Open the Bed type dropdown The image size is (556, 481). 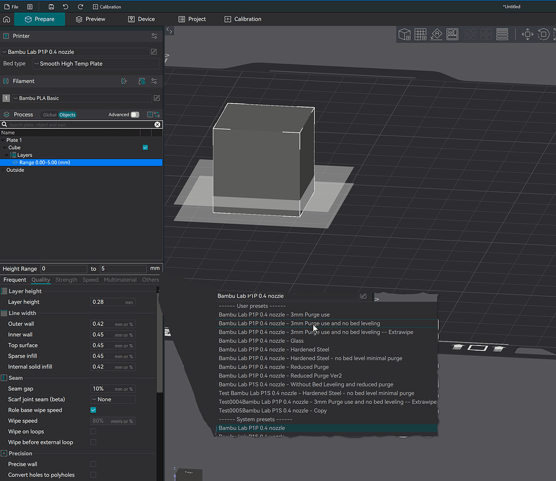tap(96, 64)
